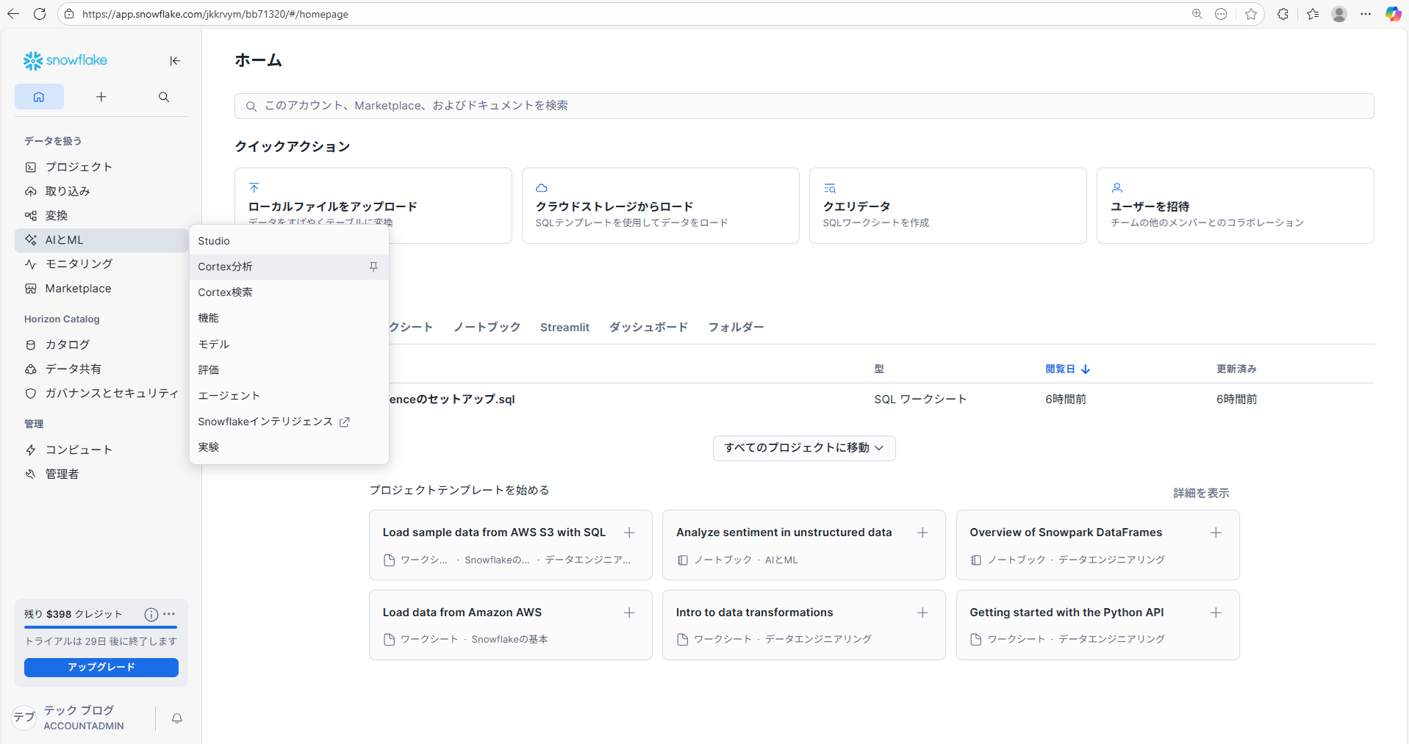
Task: Add the Getting started with the Python API template
Action: (1216, 613)
